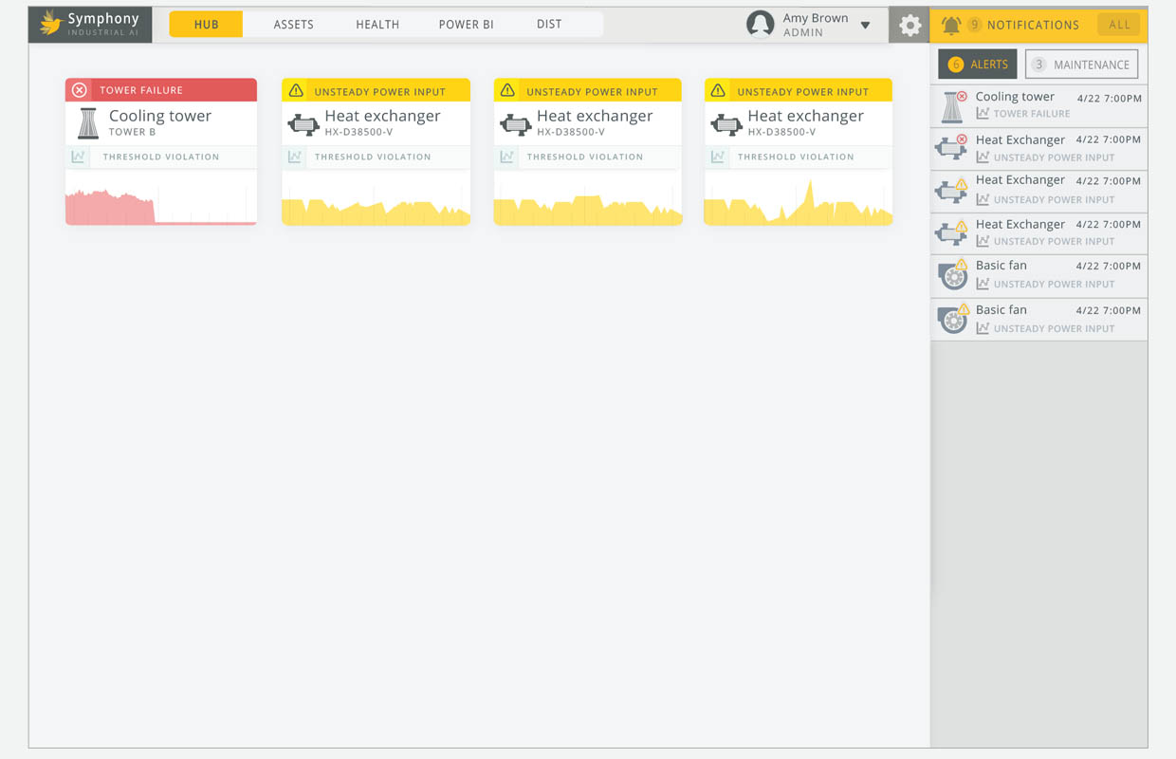Click the notifications bell icon
The image size is (1176, 759).
tap(950, 26)
